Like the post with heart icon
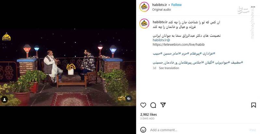The width and height of the screenshot is (260, 134). tap(143, 105)
